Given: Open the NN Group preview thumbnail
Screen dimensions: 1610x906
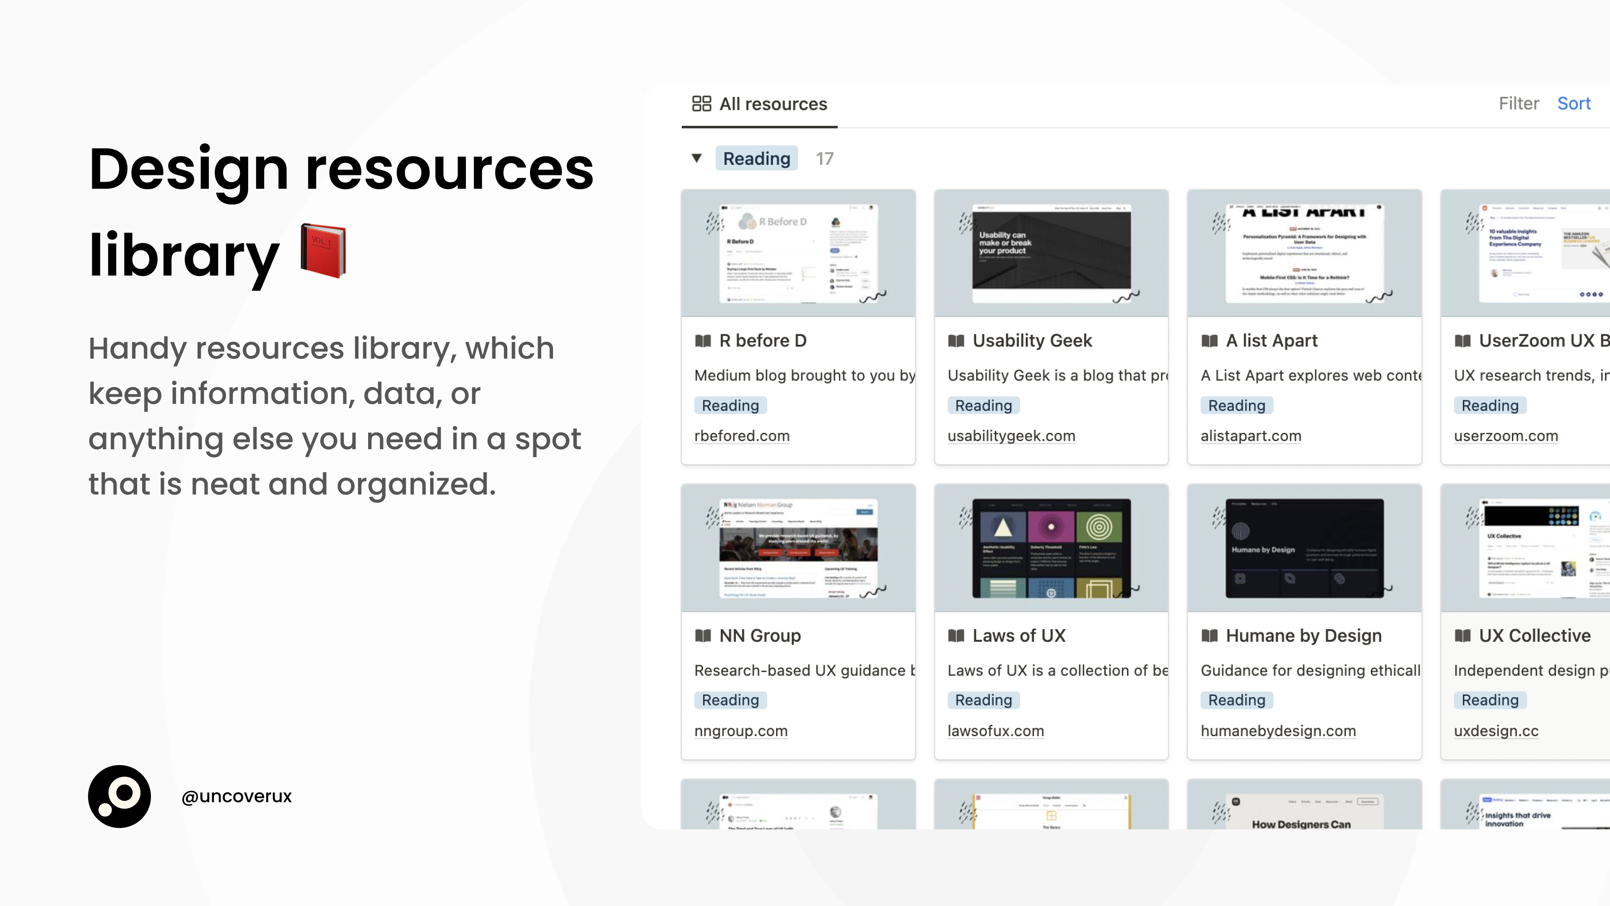Looking at the screenshot, I should point(798,548).
